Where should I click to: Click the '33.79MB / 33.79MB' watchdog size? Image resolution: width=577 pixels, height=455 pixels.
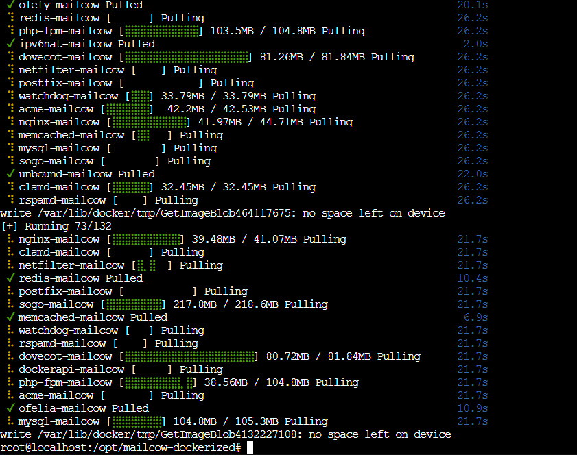point(213,96)
